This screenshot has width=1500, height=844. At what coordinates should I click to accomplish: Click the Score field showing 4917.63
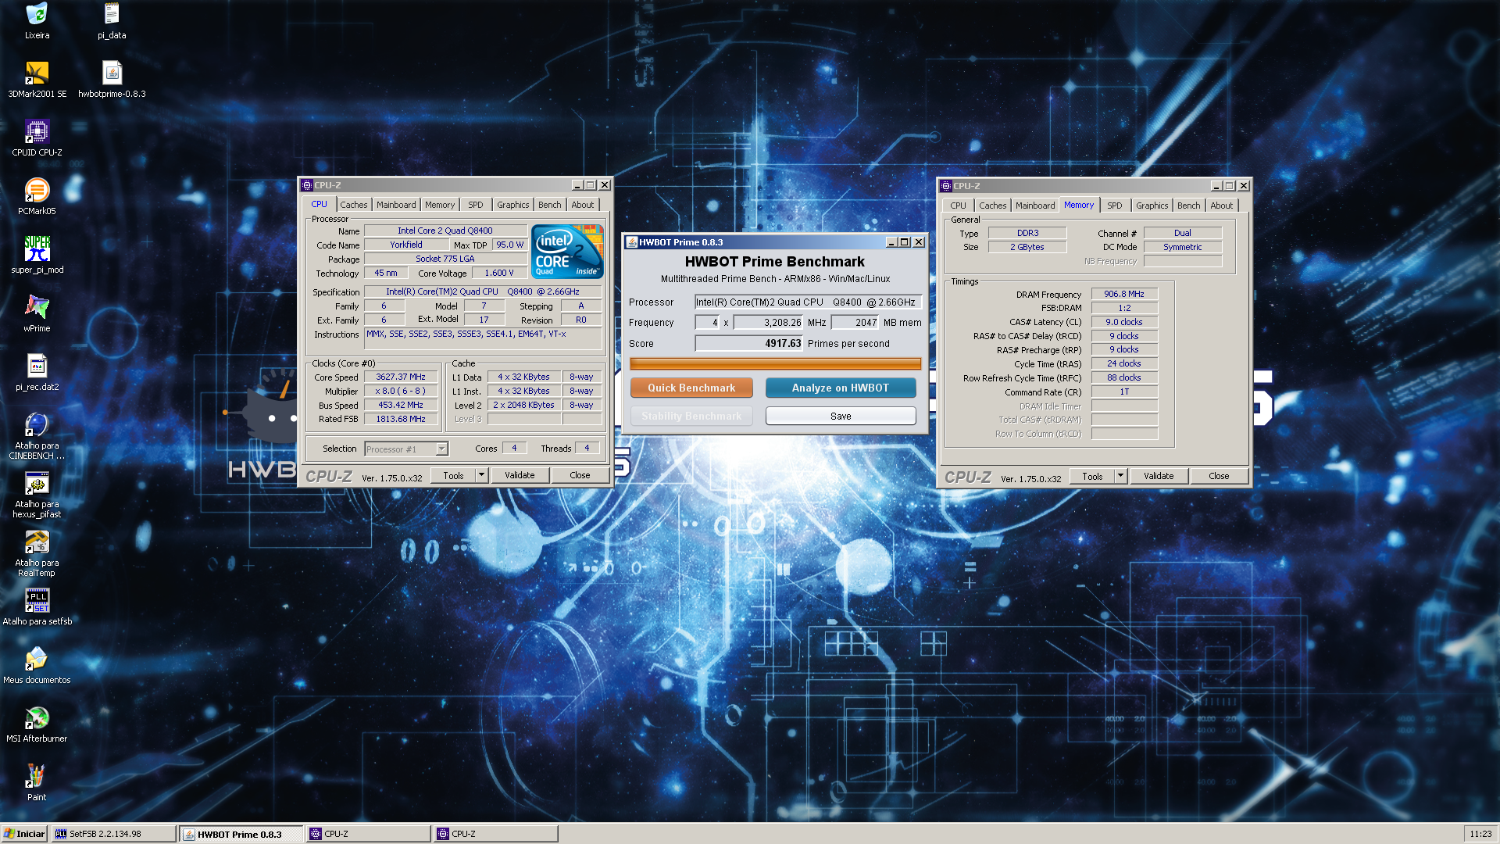pyautogui.click(x=749, y=343)
